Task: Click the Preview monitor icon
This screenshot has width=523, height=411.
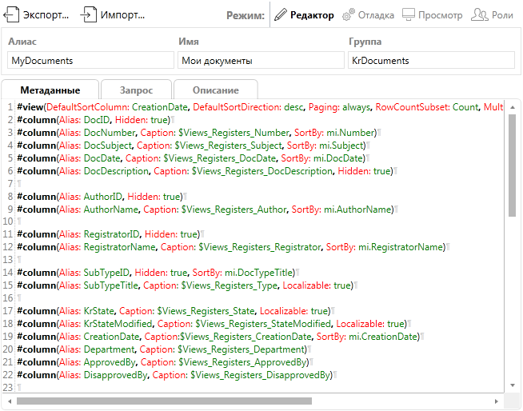Action: (x=409, y=14)
